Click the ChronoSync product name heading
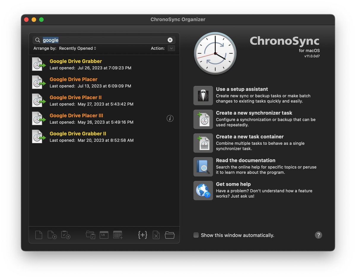Image resolution: width=356 pixels, height=279 pixels. tap(285, 41)
